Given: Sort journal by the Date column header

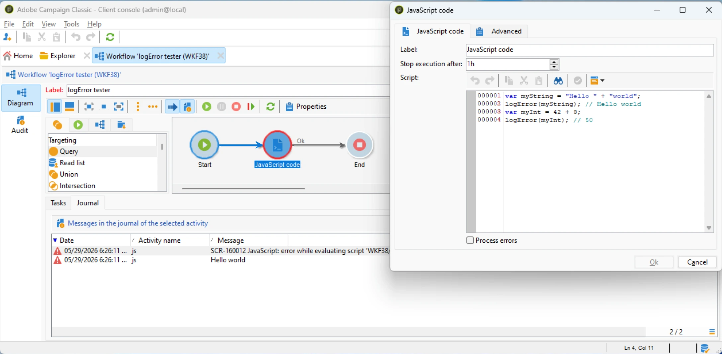Looking at the screenshot, I should 91,240.
